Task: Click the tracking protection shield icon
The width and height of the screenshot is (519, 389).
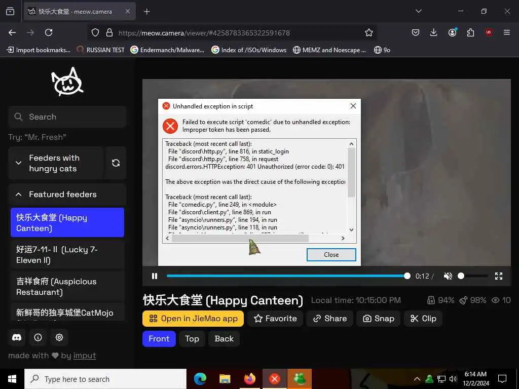Action: click(x=95, y=32)
